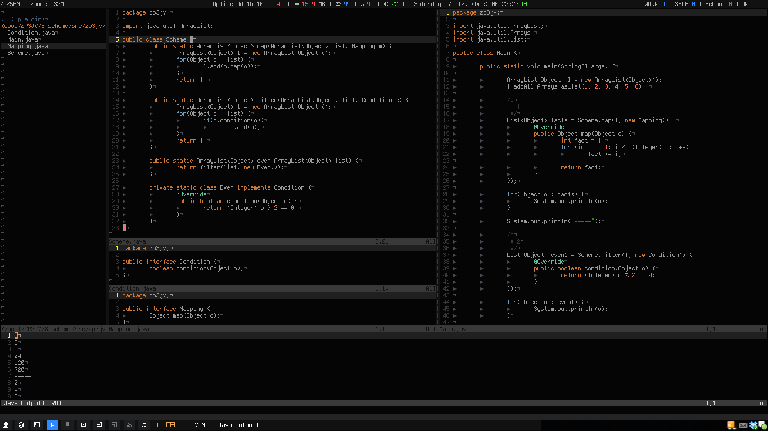Change the orange tiling layout indicator
Image resolution: width=768 pixels, height=431 pixels.
tap(171, 425)
